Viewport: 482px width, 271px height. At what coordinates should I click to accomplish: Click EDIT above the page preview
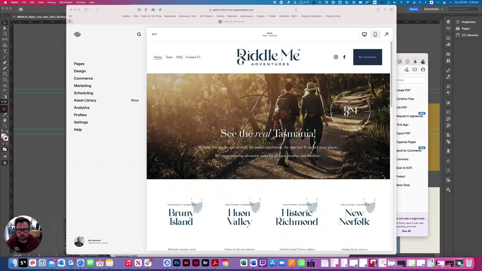click(x=154, y=34)
